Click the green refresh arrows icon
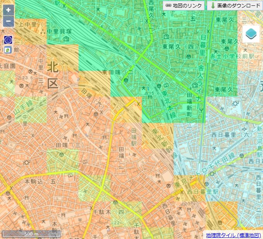 coord(8,50)
